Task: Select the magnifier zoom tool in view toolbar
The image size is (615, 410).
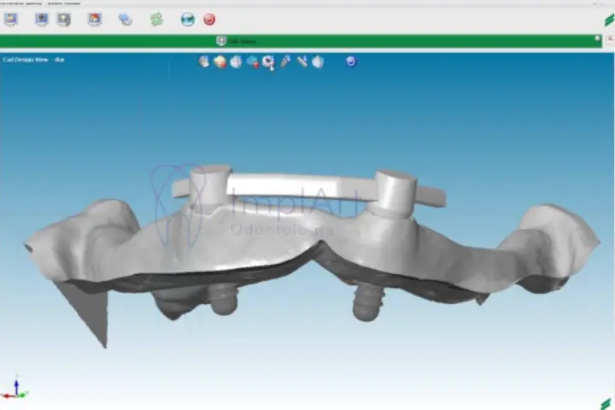Action: 268,61
